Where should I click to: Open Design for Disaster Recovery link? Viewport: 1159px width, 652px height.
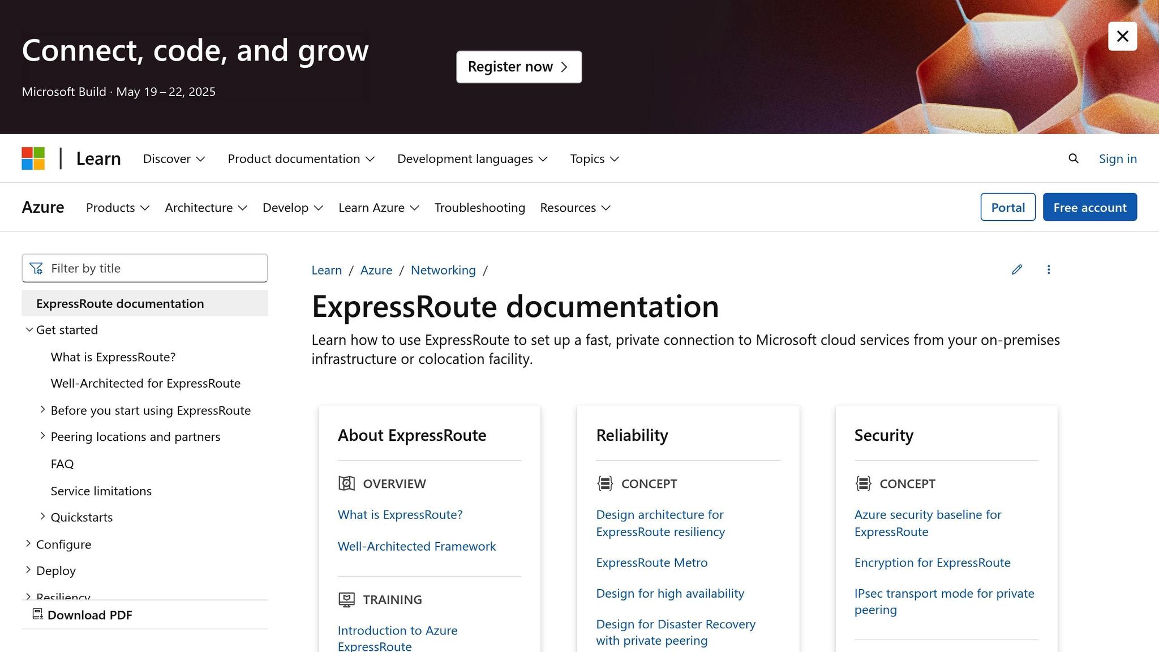676,632
